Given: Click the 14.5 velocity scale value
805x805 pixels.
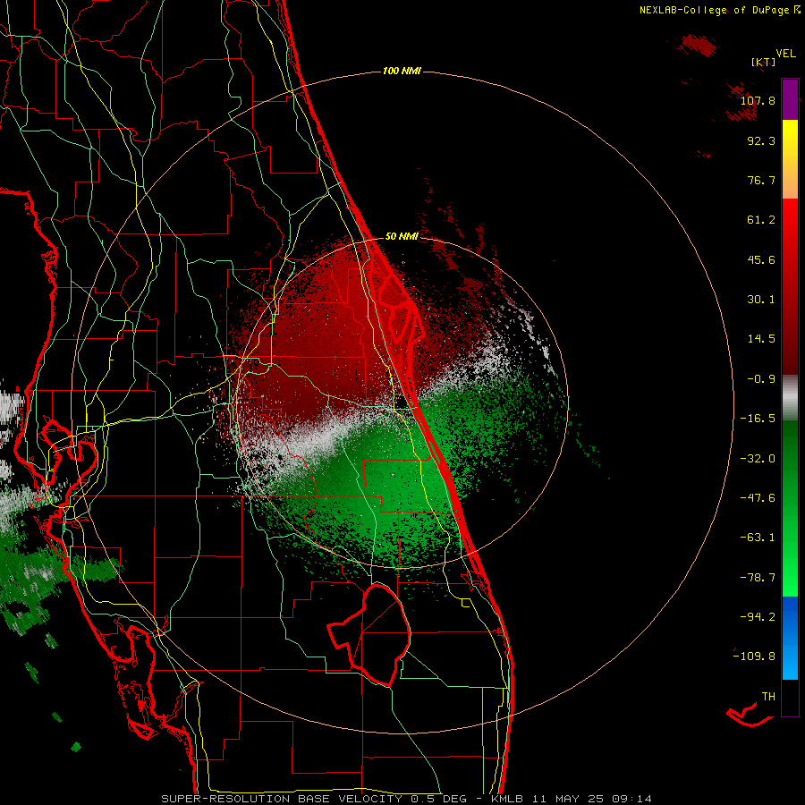Looking at the screenshot, I should pyautogui.click(x=761, y=339).
